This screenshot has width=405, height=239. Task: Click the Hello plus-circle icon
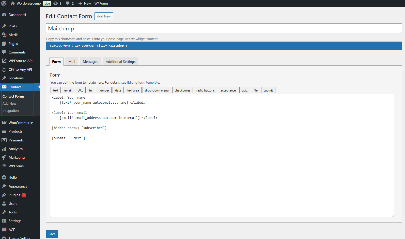coord(4,177)
